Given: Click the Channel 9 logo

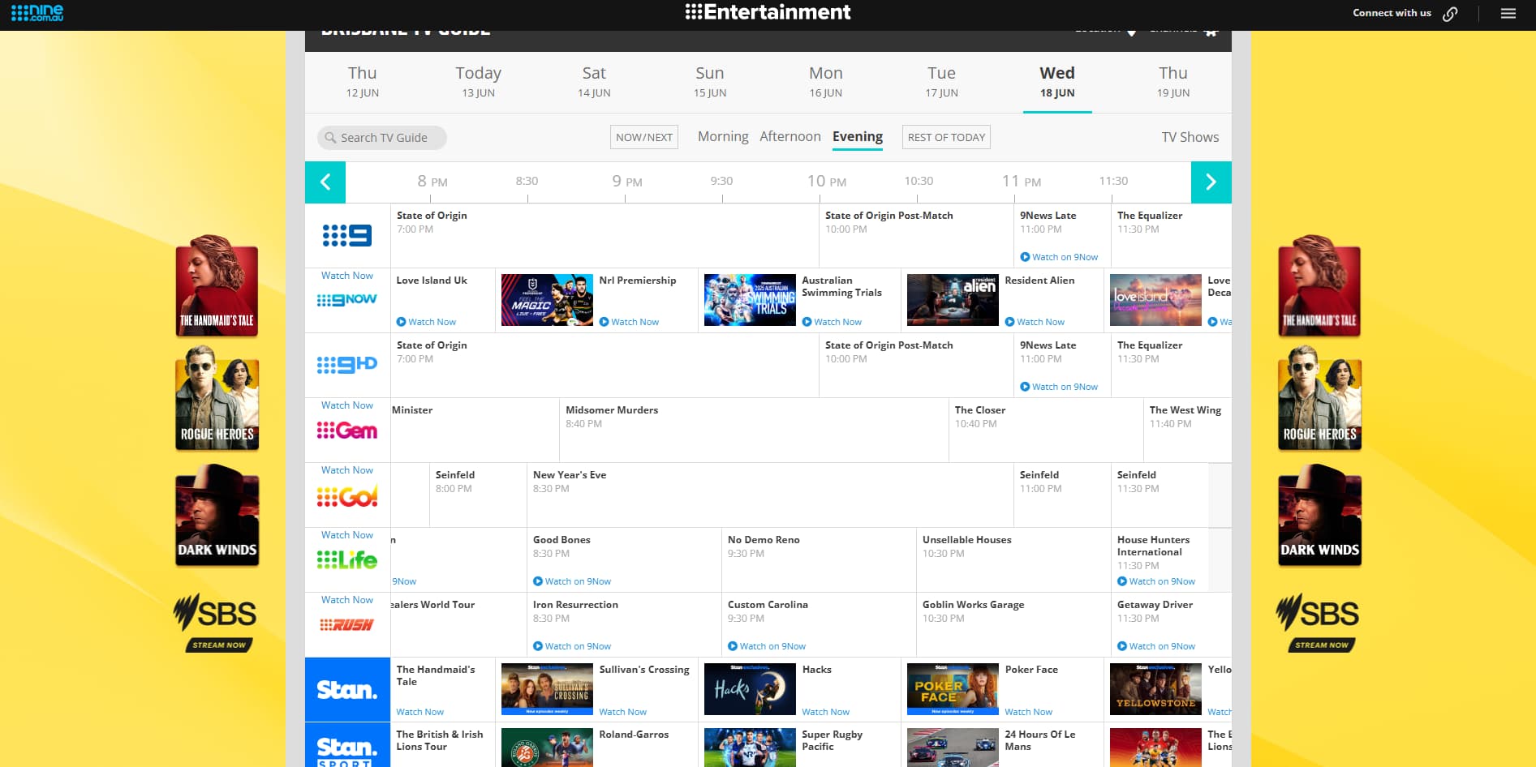Looking at the screenshot, I should 347,235.
